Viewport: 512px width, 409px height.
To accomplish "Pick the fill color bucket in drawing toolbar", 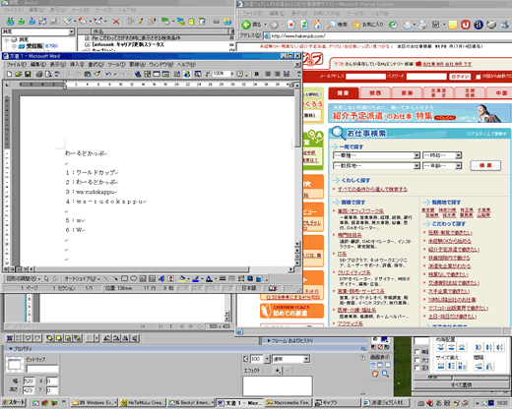I will pyautogui.click(x=181, y=279).
